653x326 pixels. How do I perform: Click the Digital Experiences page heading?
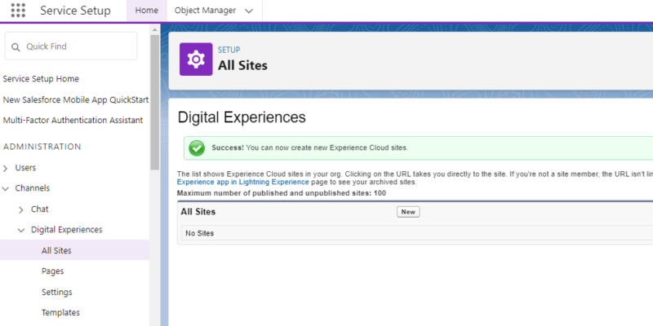(242, 117)
